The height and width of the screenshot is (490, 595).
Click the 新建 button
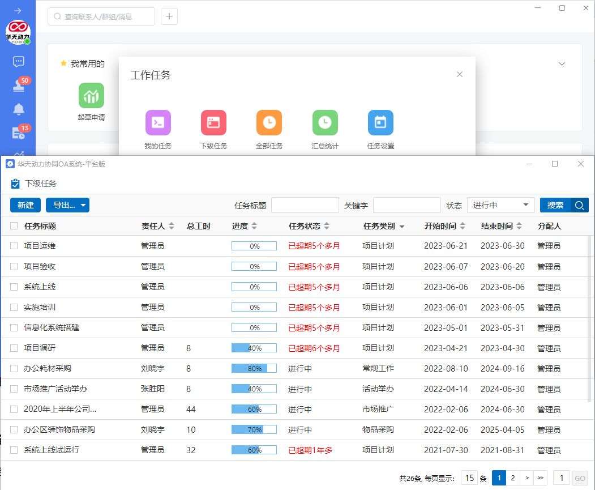pos(25,205)
